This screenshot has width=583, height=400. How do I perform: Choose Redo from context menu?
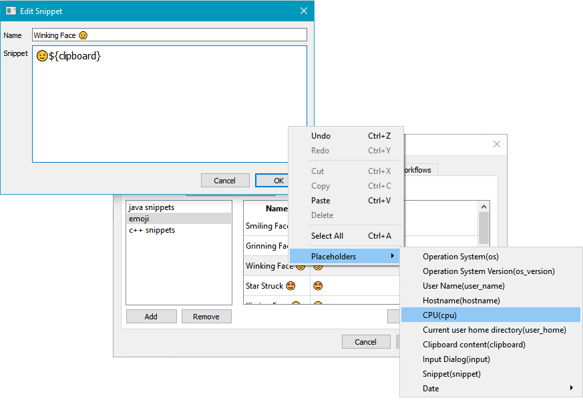(346, 151)
